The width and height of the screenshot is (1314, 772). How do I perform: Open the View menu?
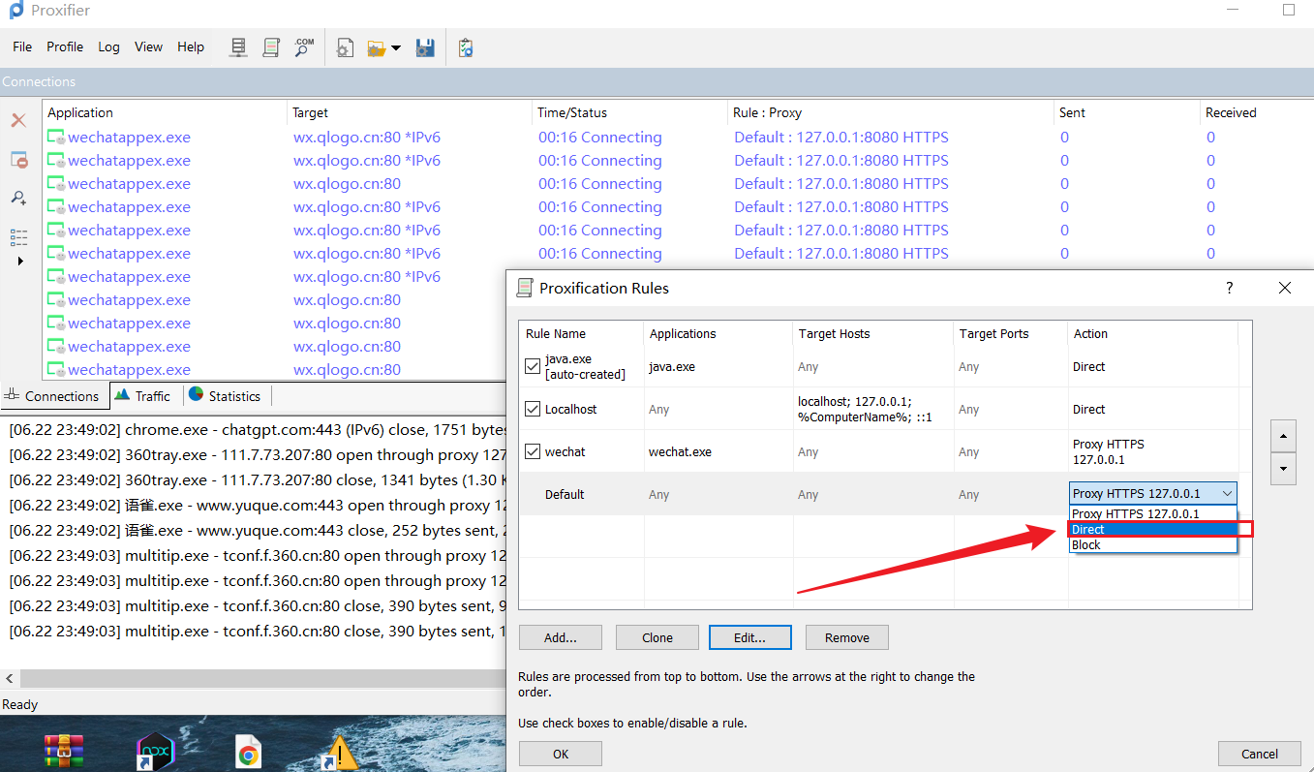point(148,46)
